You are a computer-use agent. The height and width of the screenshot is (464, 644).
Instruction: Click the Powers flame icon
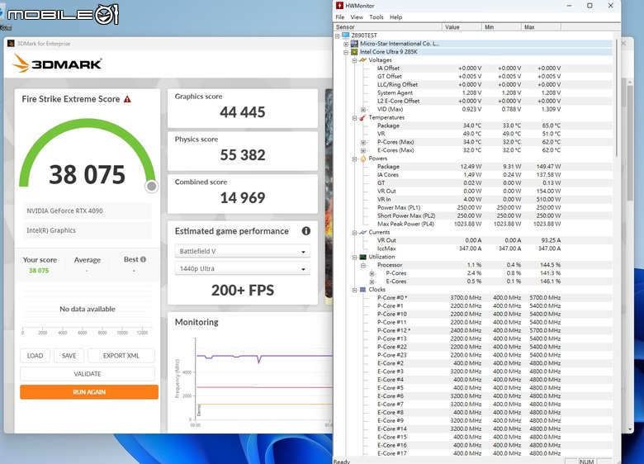[362, 159]
